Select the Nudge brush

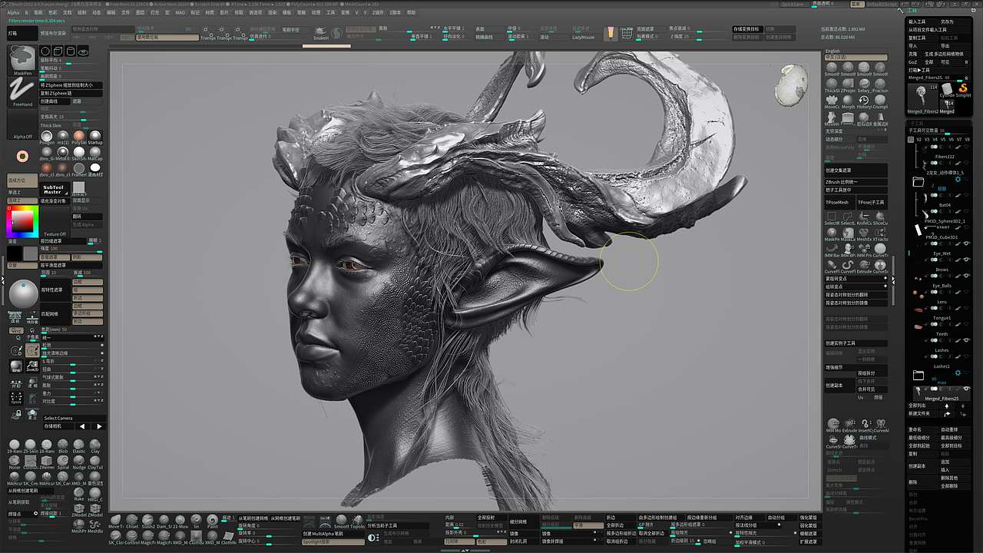(79, 462)
